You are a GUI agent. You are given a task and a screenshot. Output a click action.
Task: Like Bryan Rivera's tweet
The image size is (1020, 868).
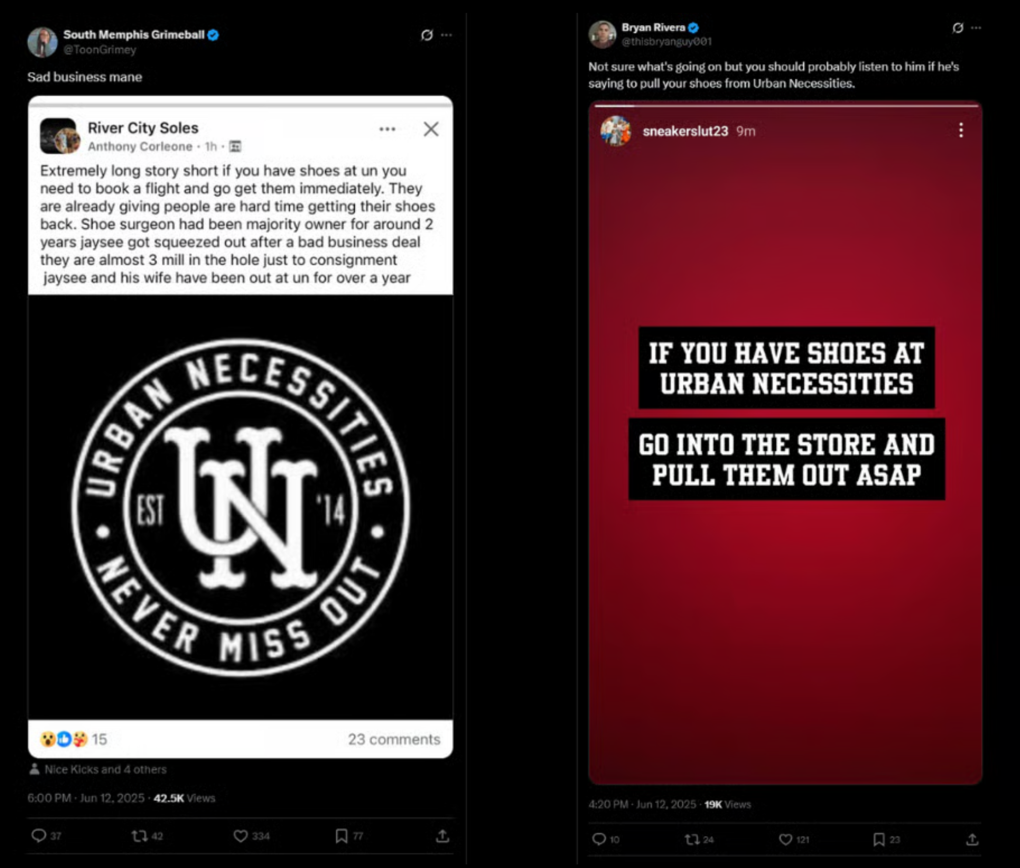coord(785,839)
